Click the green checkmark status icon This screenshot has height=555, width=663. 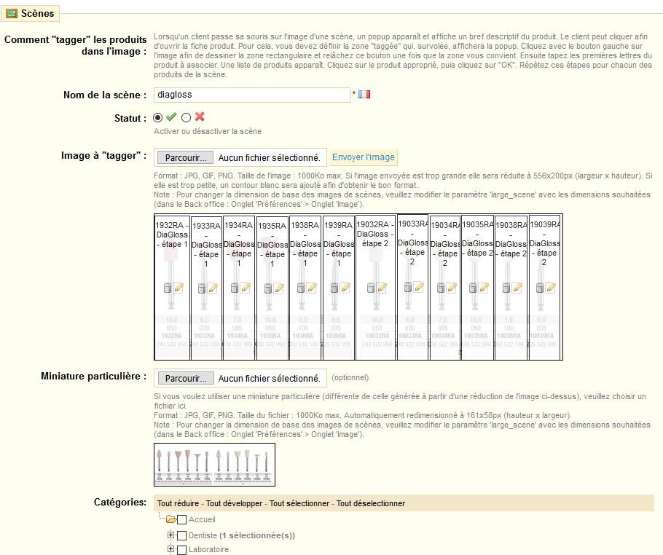click(x=171, y=117)
